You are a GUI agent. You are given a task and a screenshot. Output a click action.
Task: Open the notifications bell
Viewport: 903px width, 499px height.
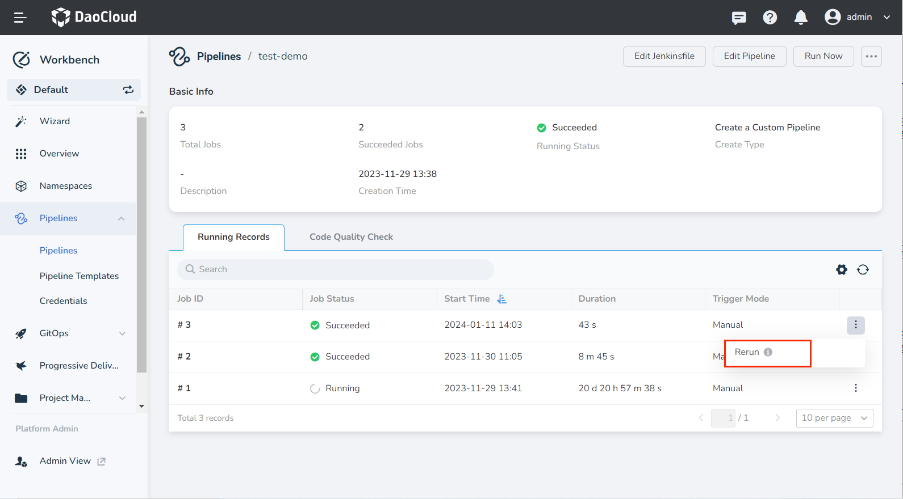tap(801, 18)
